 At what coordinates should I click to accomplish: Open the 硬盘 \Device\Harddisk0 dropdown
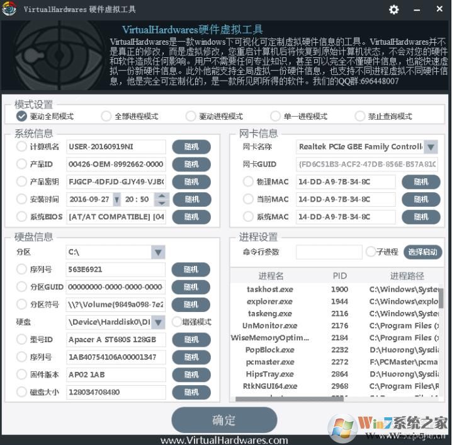coord(158,322)
